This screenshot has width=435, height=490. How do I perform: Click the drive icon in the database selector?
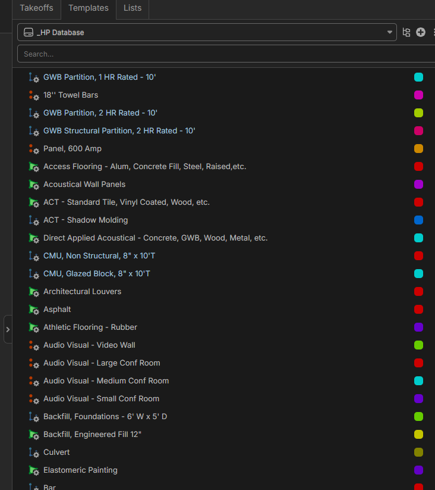point(29,32)
